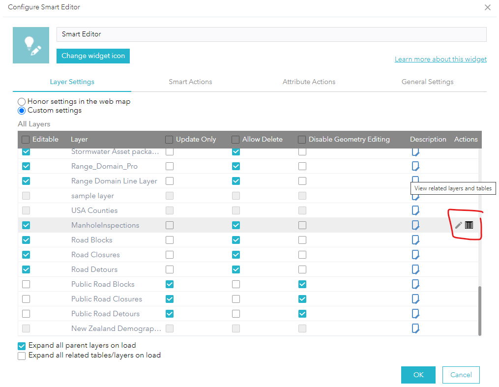
Task: Enable Expand all related tables/layers on load
Action: (22, 356)
